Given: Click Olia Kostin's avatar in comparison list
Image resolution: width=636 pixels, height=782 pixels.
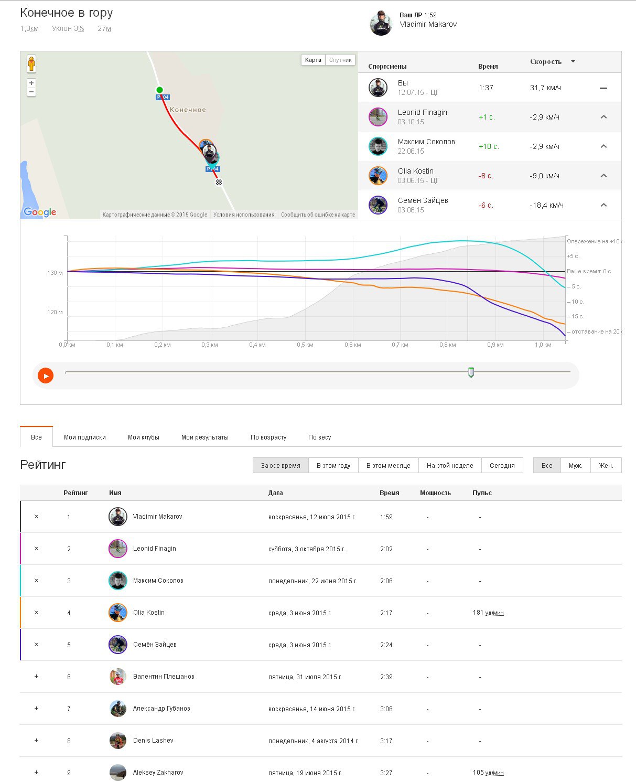Looking at the screenshot, I should [x=378, y=176].
